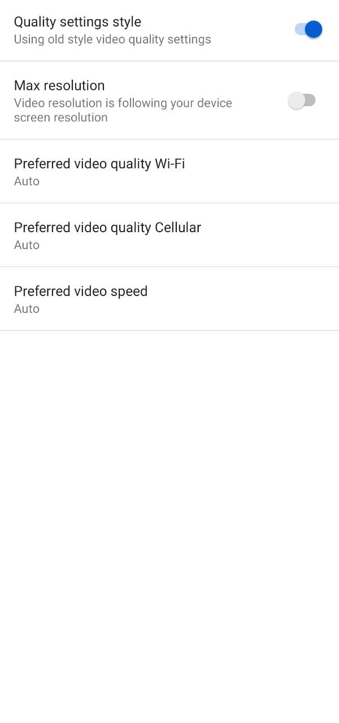339x723 pixels.
Task: Tap the Max resolution description text
Action: [x=123, y=110]
